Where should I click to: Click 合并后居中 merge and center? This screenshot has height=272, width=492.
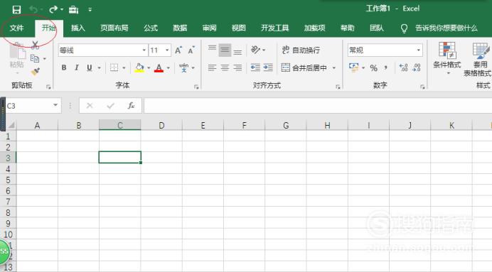[304, 67]
